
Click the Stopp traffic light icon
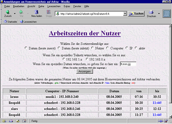(x=49, y=12)
